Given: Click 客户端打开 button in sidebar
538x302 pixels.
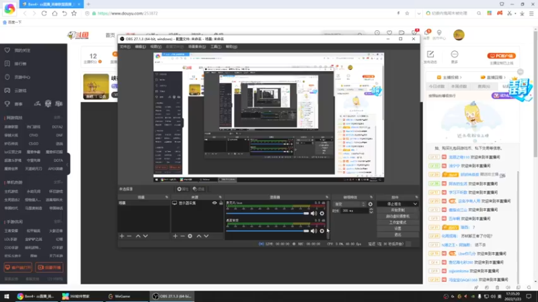Looking at the screenshot, I should 18,267.
